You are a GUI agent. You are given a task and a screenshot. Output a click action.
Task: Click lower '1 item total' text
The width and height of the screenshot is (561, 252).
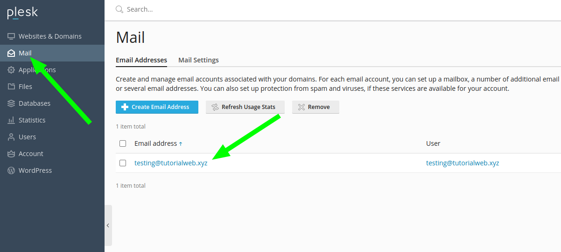pyautogui.click(x=131, y=186)
